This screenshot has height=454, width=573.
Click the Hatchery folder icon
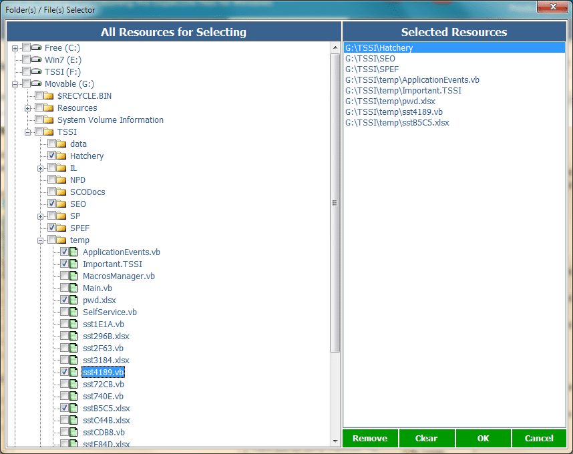click(x=63, y=156)
